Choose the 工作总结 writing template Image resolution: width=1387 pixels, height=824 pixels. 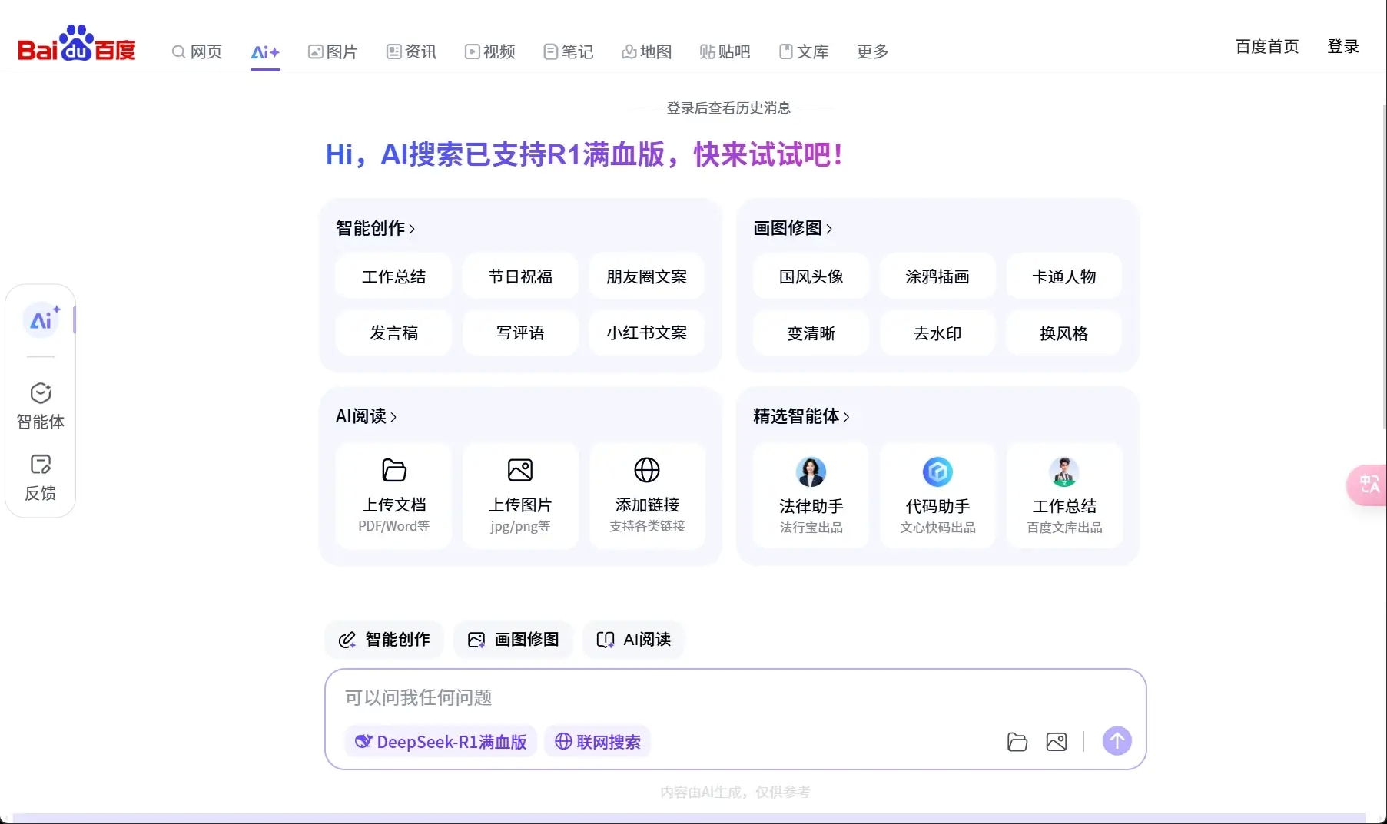point(393,276)
